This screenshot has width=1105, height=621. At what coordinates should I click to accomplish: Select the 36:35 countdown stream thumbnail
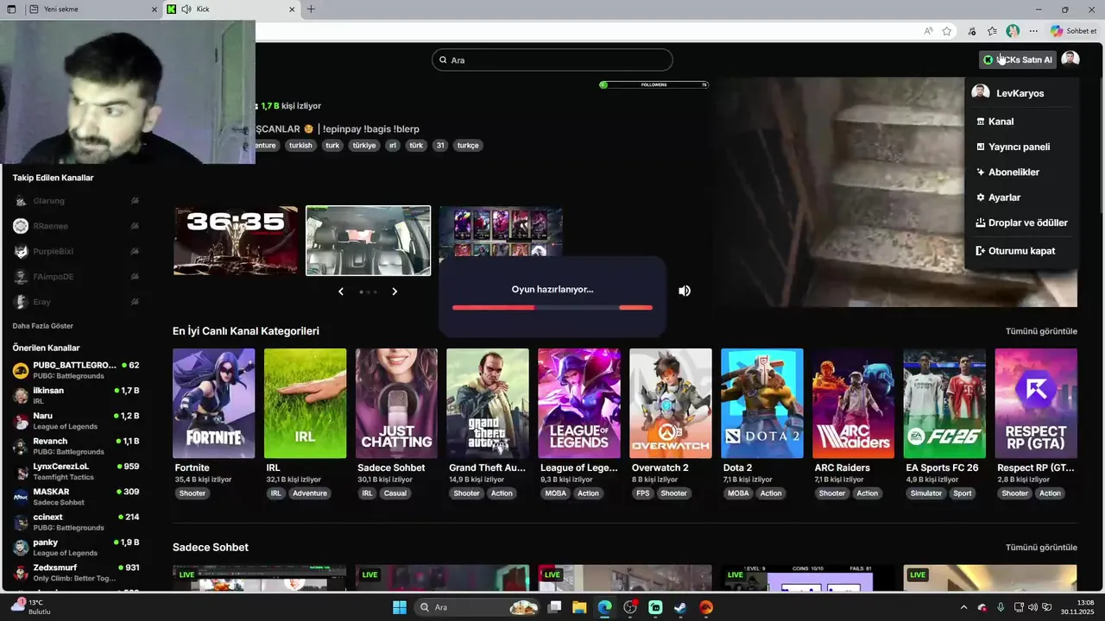(x=236, y=241)
